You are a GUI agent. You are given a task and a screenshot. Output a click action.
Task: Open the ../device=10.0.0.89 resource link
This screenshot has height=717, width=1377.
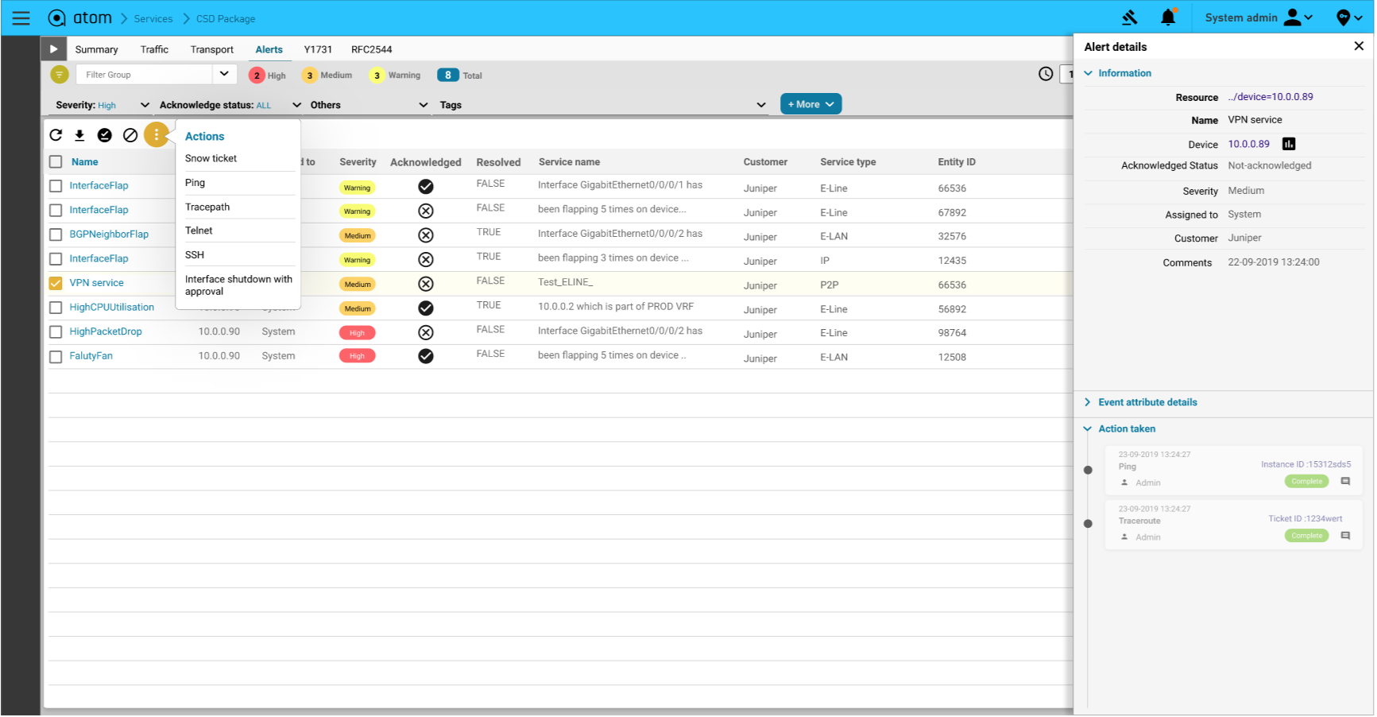[1270, 97]
